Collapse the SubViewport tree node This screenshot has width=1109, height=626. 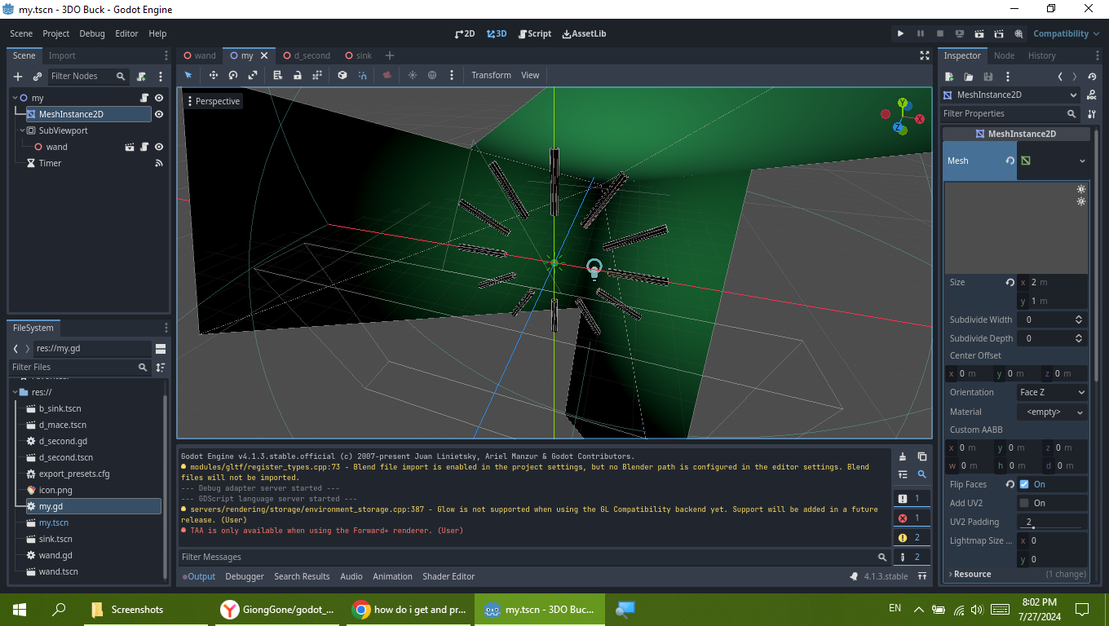22,130
